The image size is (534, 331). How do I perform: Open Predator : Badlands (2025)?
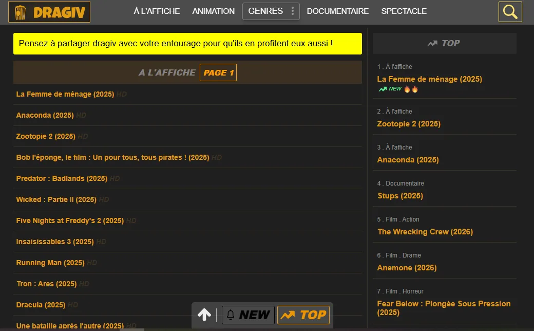(62, 179)
